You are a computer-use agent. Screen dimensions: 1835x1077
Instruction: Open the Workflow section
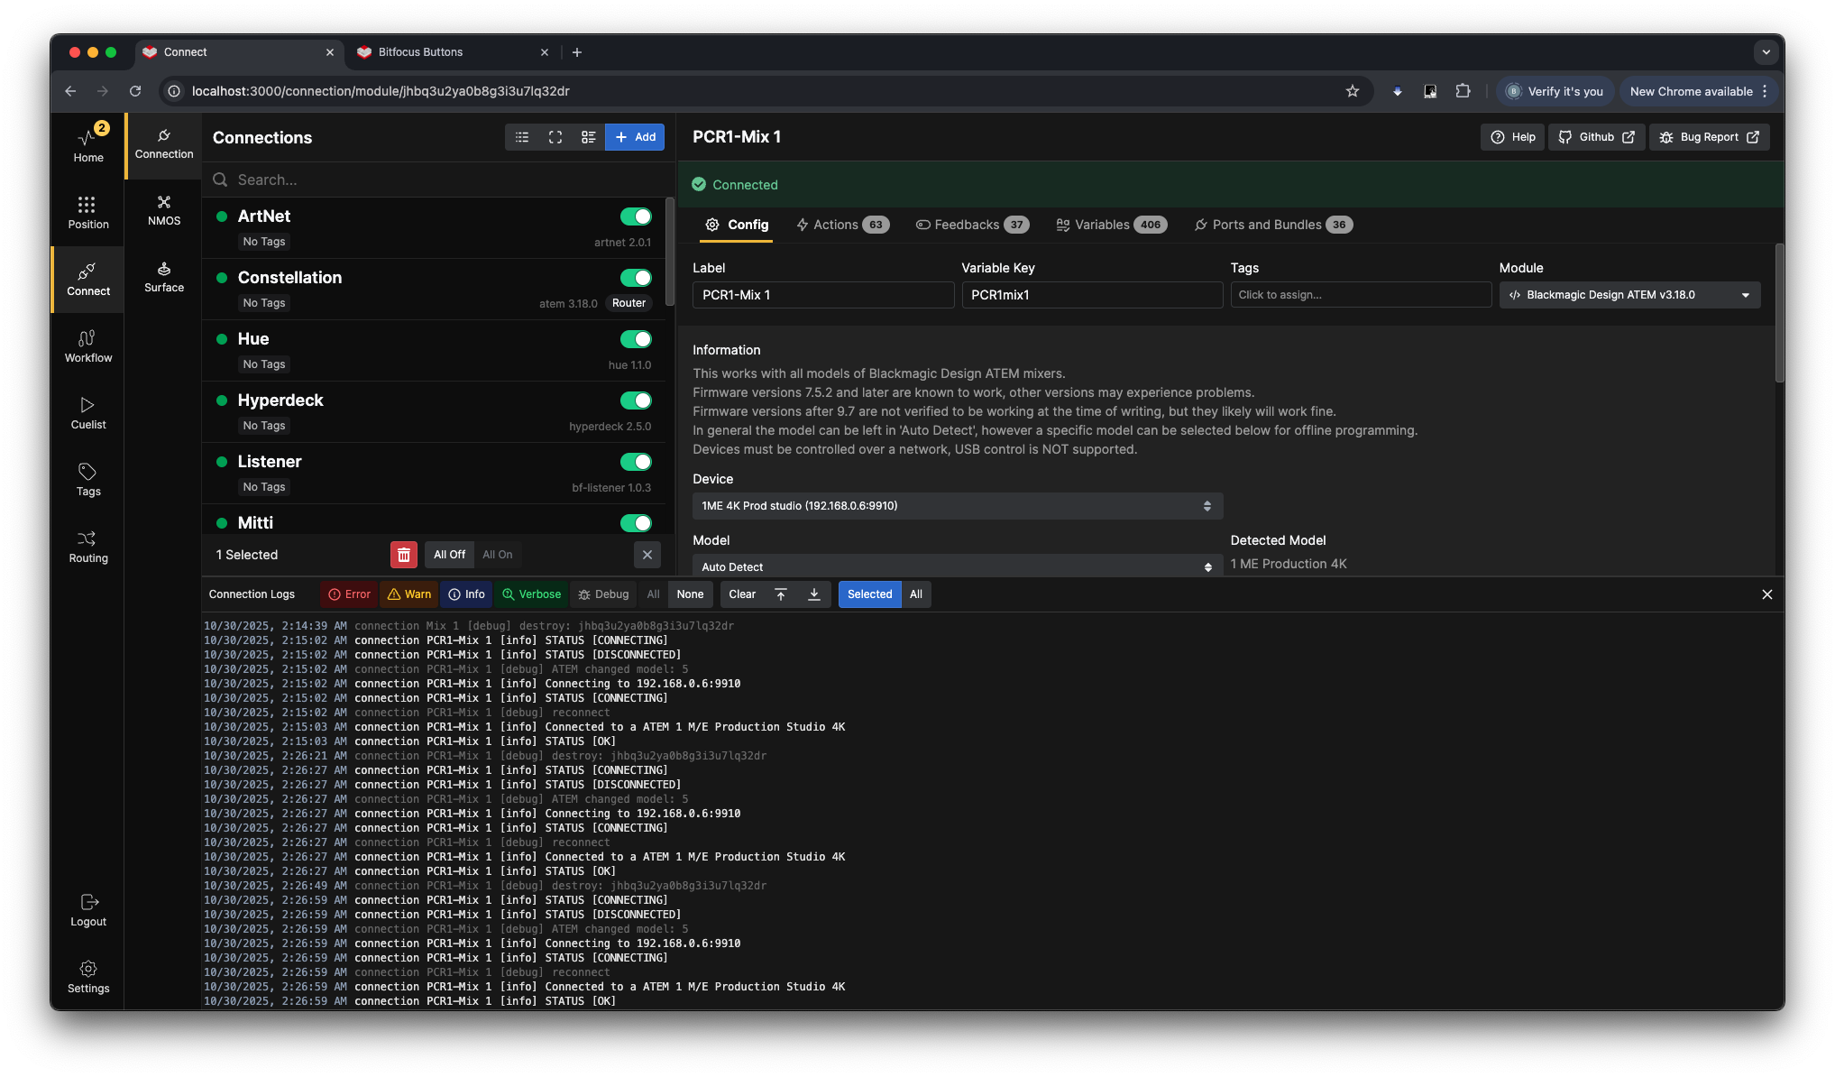88,345
